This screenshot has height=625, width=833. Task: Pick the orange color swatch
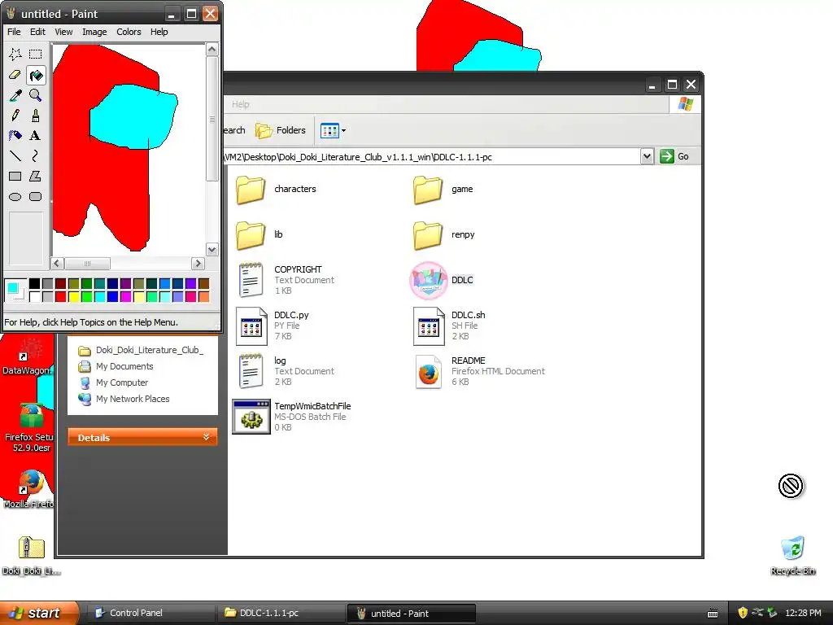pos(203,296)
